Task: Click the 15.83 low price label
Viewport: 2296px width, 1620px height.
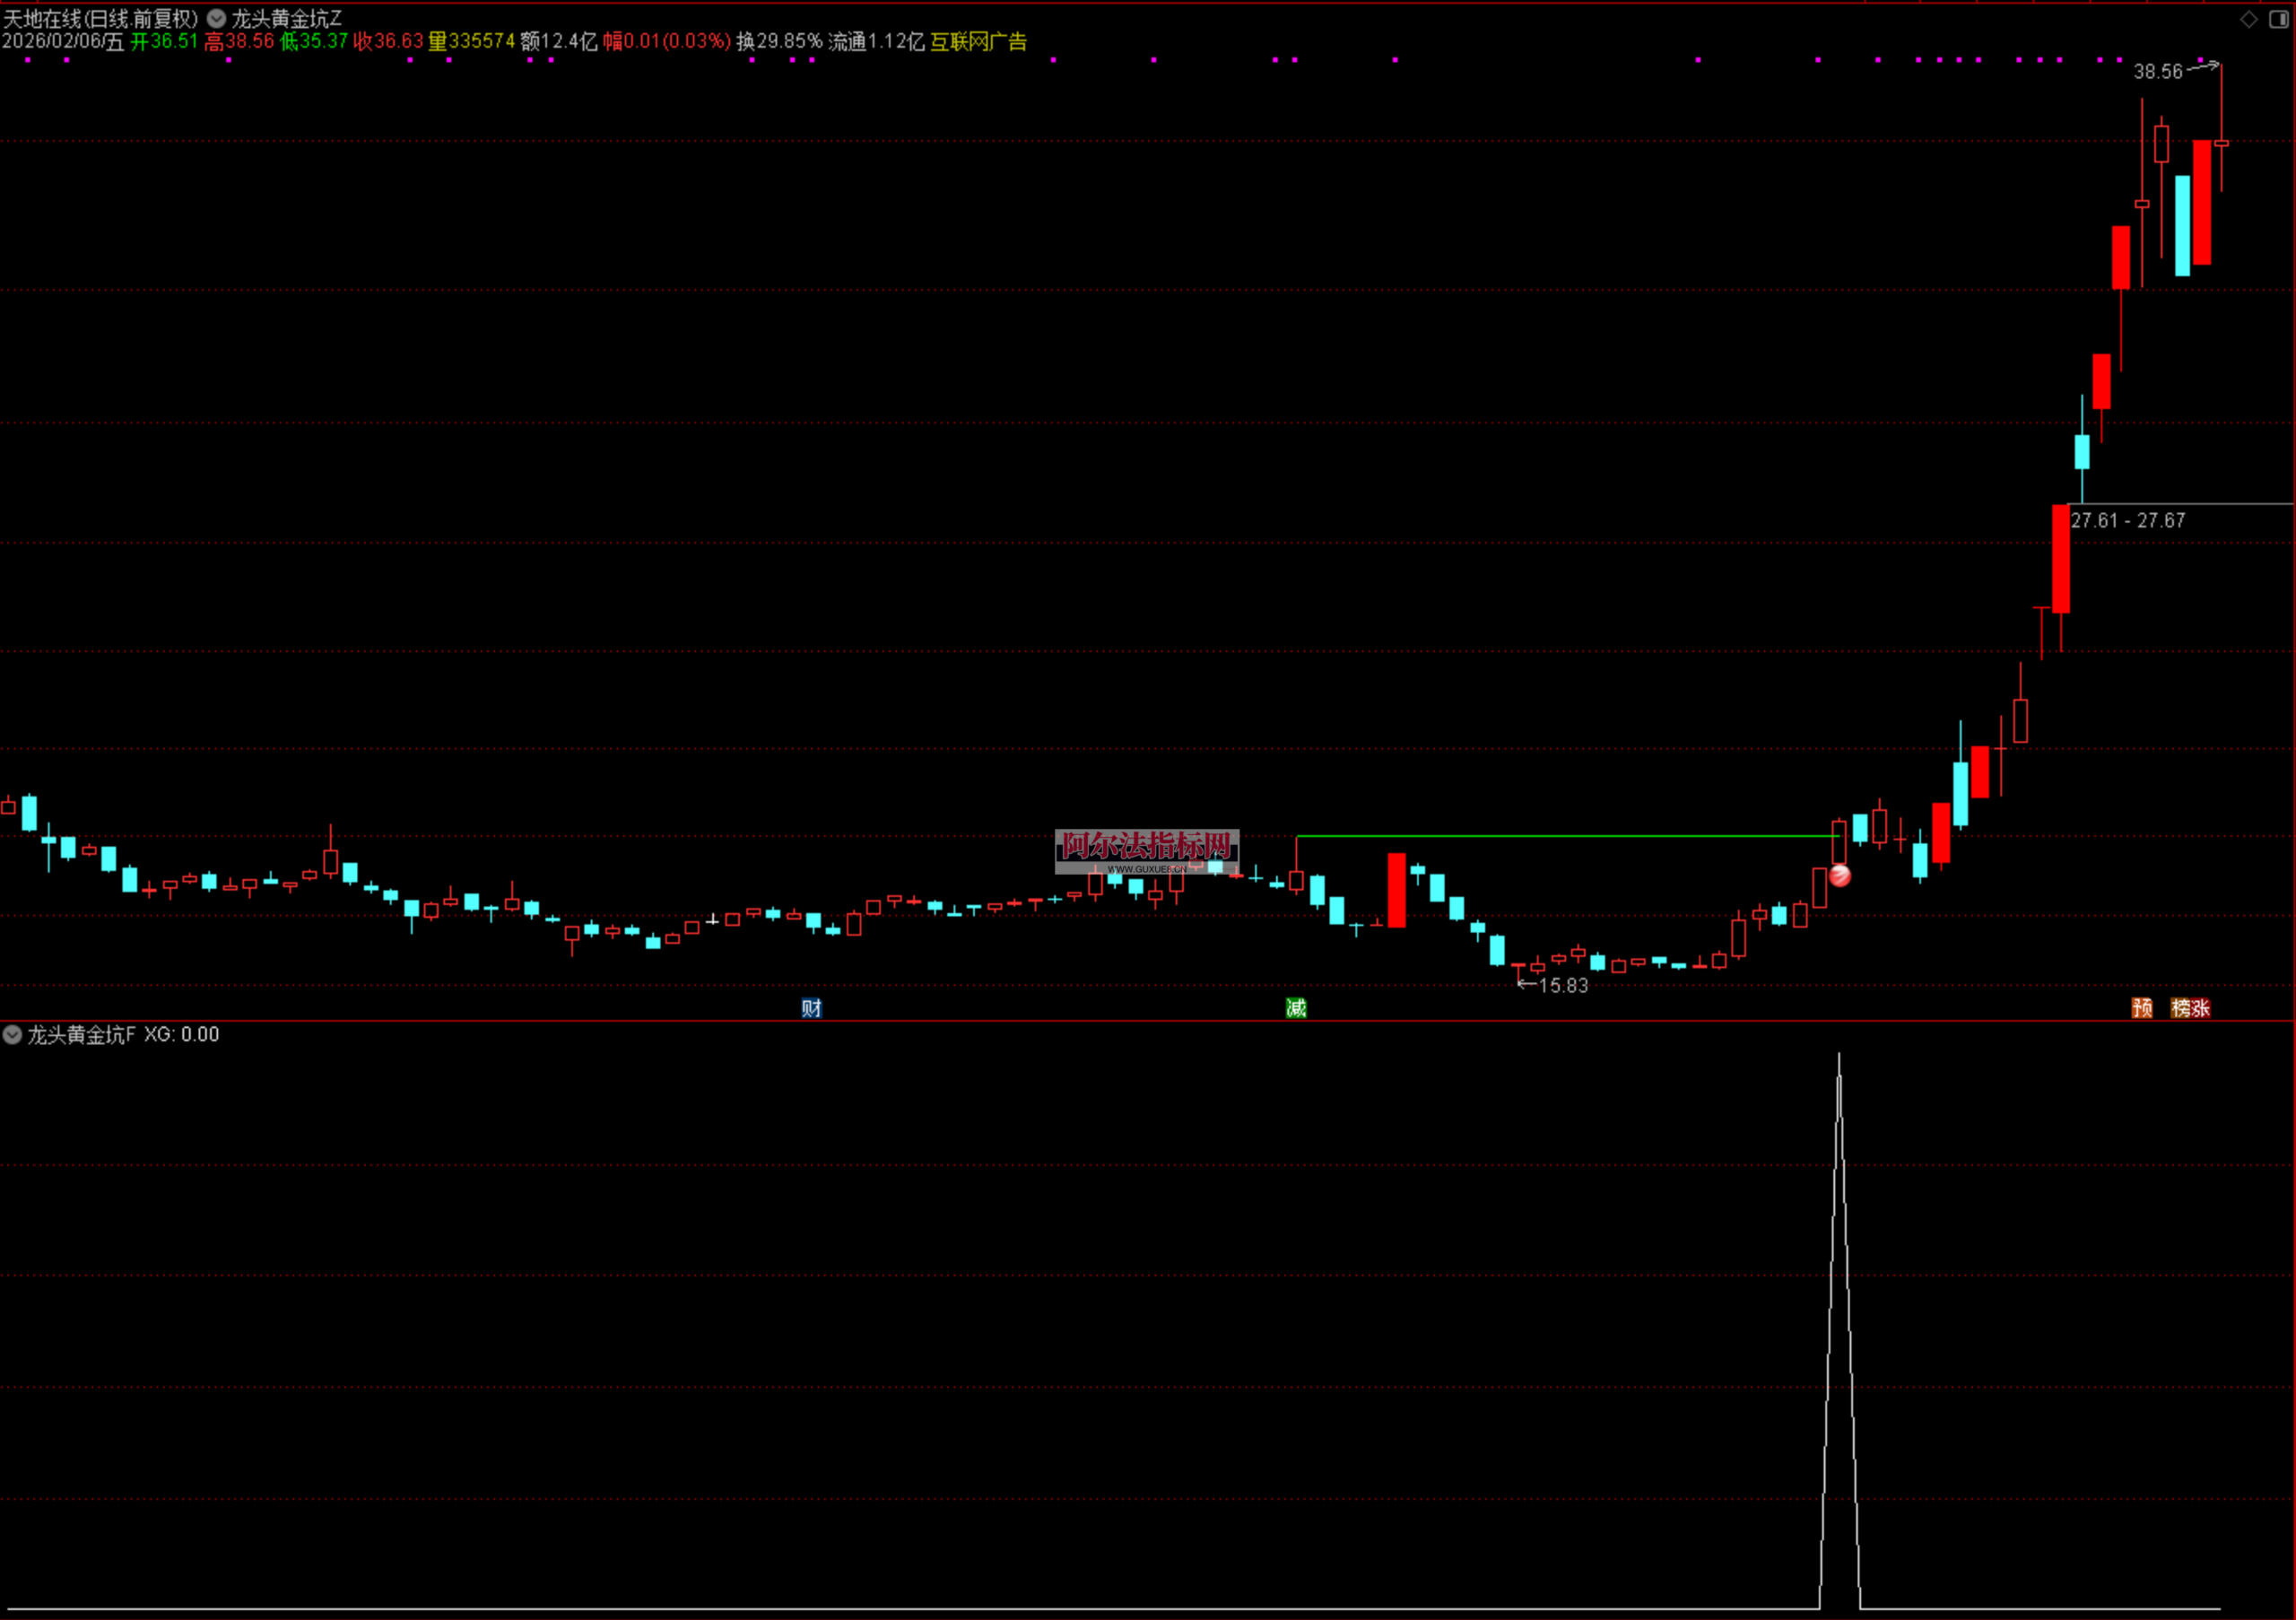Action: click(x=1562, y=986)
